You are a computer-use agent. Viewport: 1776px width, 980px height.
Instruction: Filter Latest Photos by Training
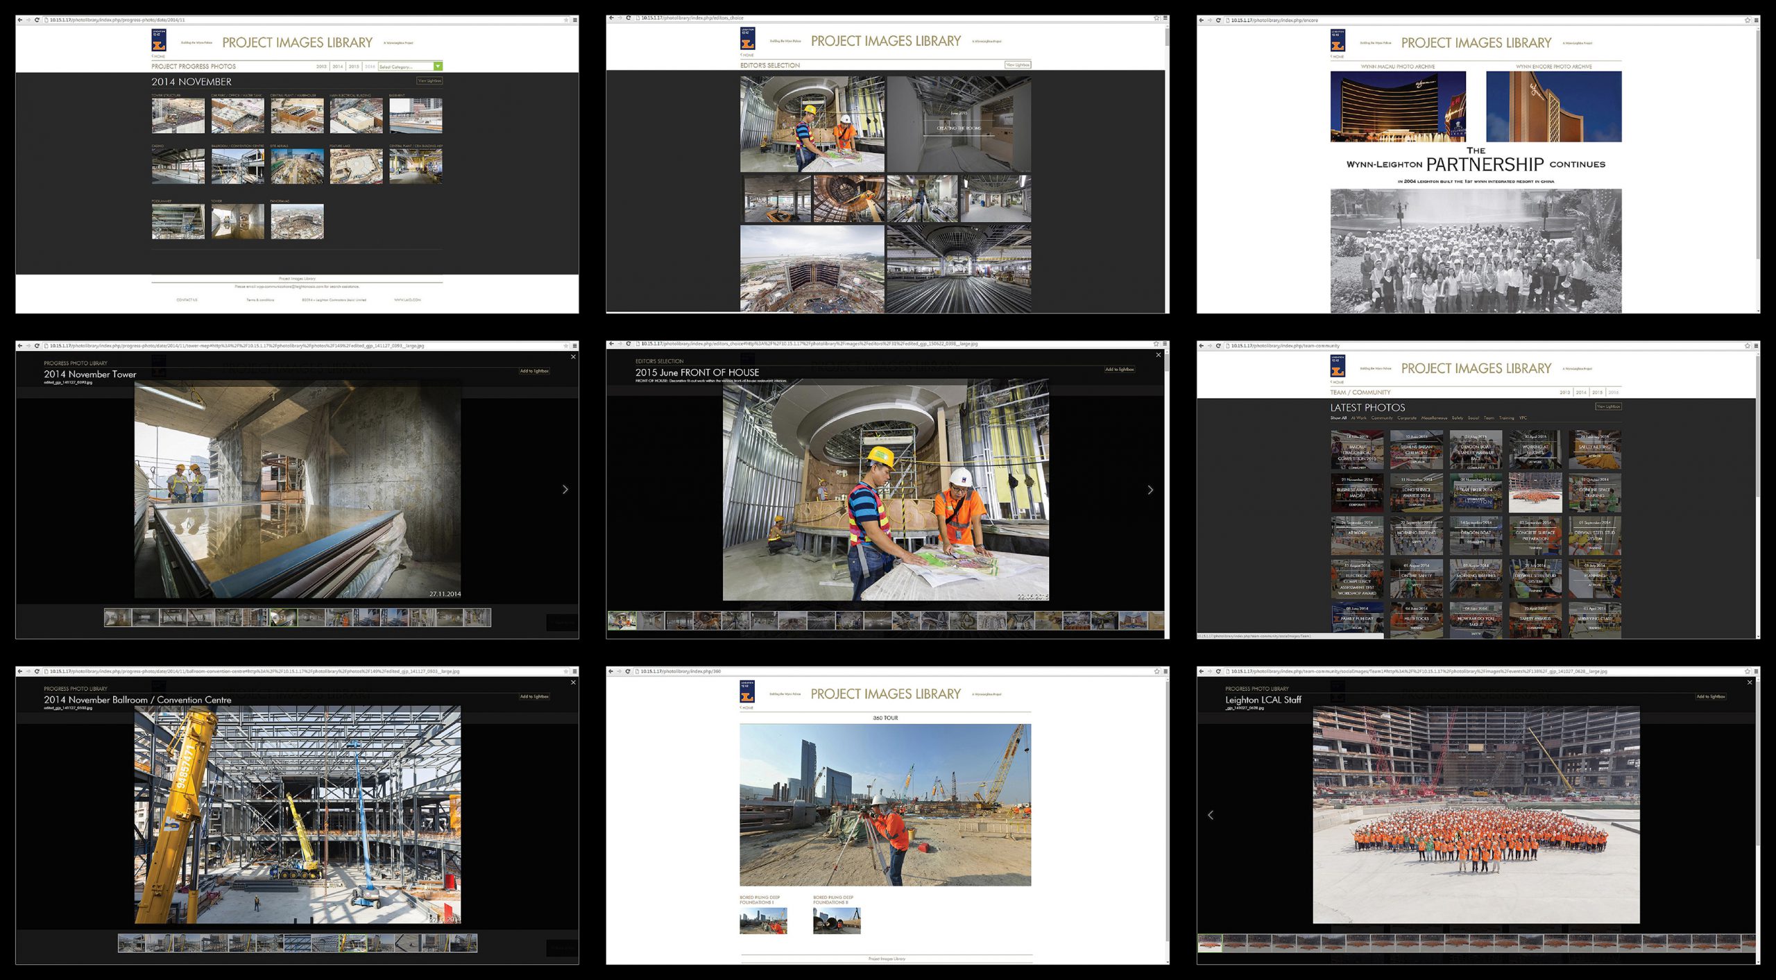tap(1506, 418)
